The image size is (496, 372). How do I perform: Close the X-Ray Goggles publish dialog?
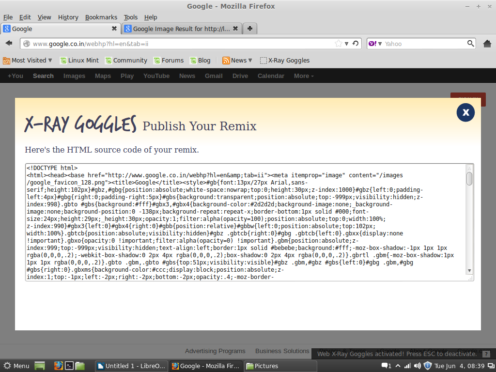[x=465, y=112]
